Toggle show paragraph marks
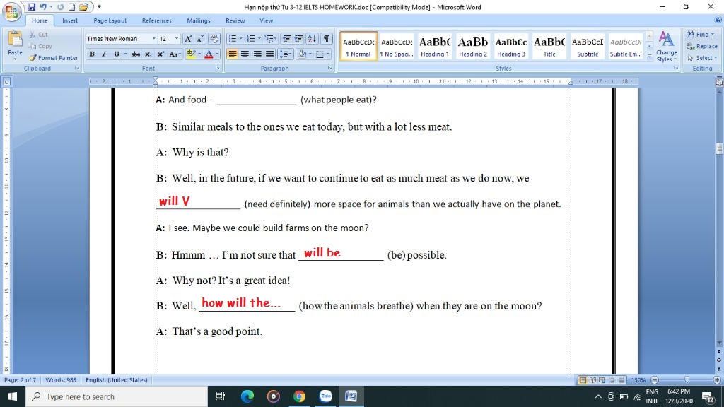 click(327, 39)
